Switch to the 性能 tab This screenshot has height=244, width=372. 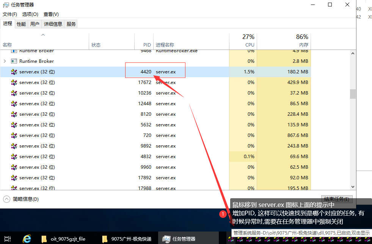21,24
